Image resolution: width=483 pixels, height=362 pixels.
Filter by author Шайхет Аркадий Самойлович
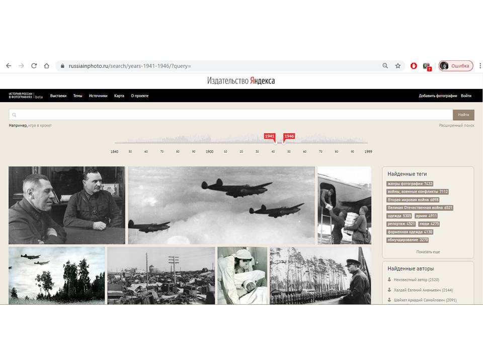coord(425,300)
